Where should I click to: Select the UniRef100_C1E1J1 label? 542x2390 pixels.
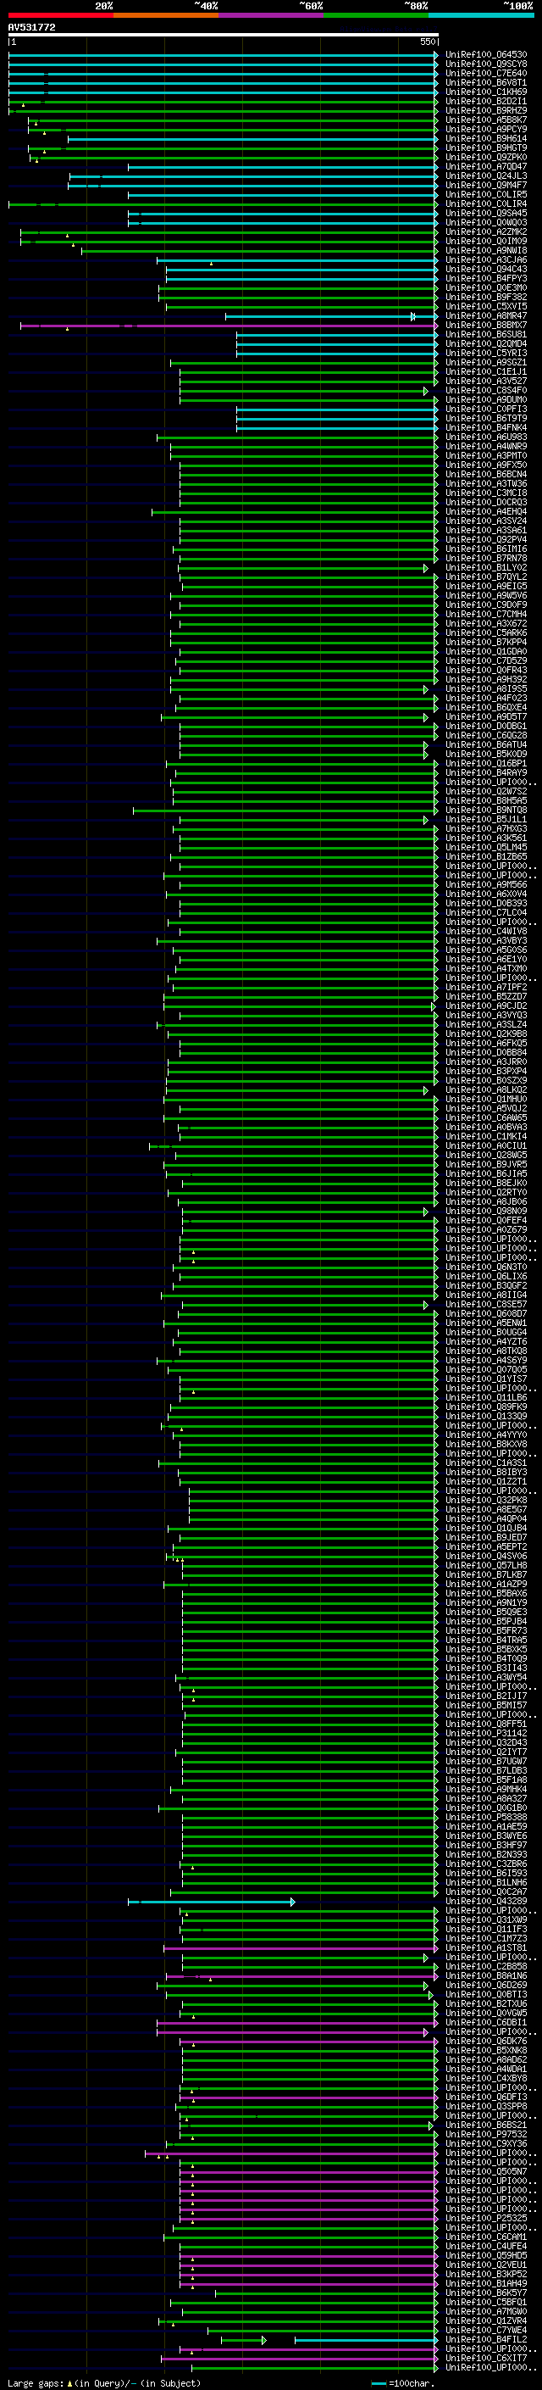click(486, 371)
